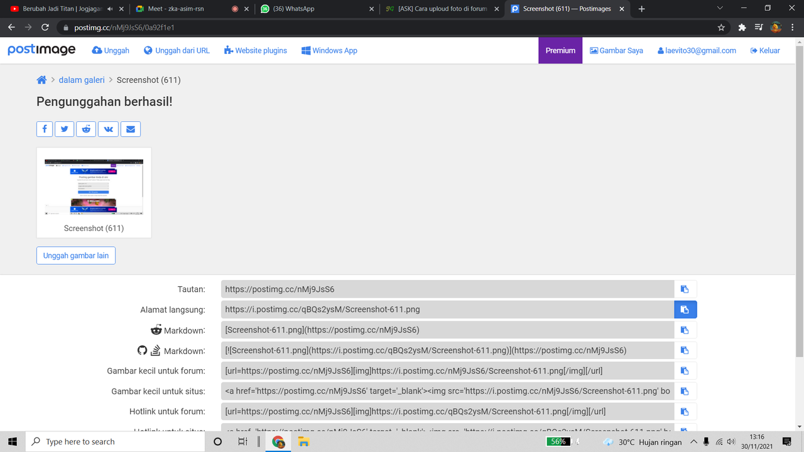Click the Tautan URL field
The height and width of the screenshot is (452, 804).
point(447,289)
